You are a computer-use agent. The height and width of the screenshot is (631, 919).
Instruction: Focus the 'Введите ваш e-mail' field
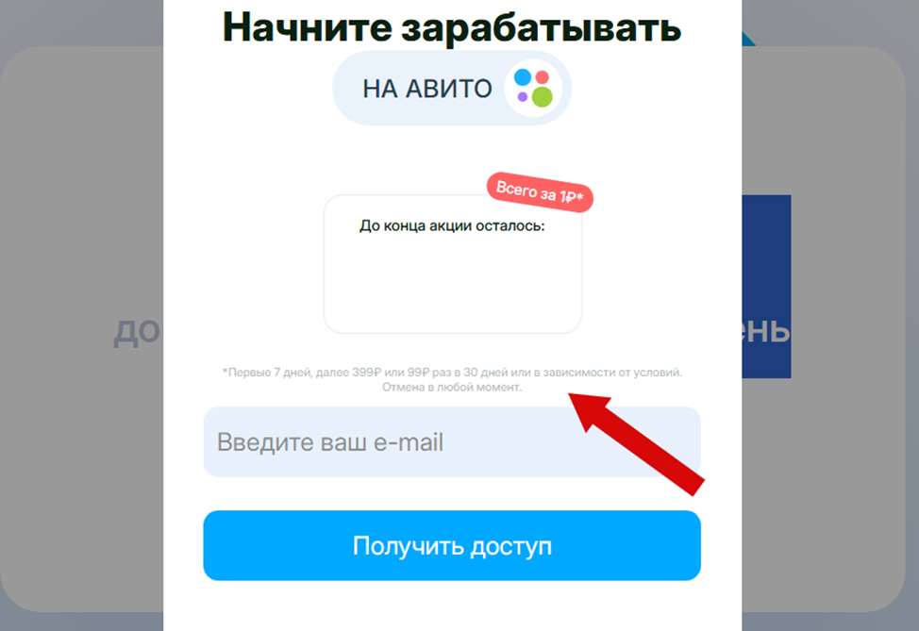tap(452, 441)
